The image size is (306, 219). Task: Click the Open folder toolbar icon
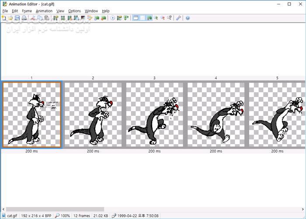coord(10,18)
